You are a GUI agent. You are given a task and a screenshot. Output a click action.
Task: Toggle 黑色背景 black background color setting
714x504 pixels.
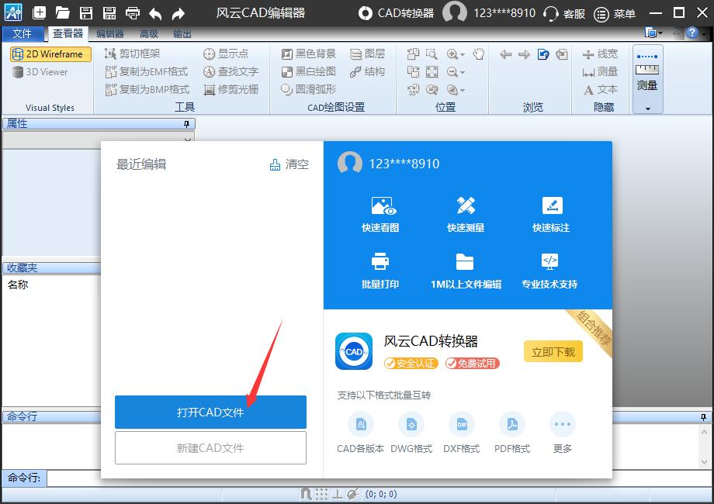click(x=309, y=53)
